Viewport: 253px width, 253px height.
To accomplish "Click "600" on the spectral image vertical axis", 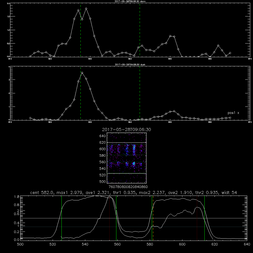I will tap(103, 149).
